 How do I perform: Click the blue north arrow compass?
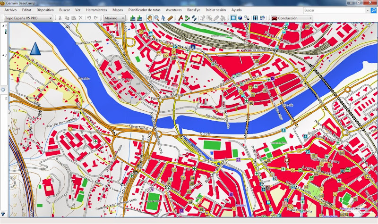click(x=35, y=49)
